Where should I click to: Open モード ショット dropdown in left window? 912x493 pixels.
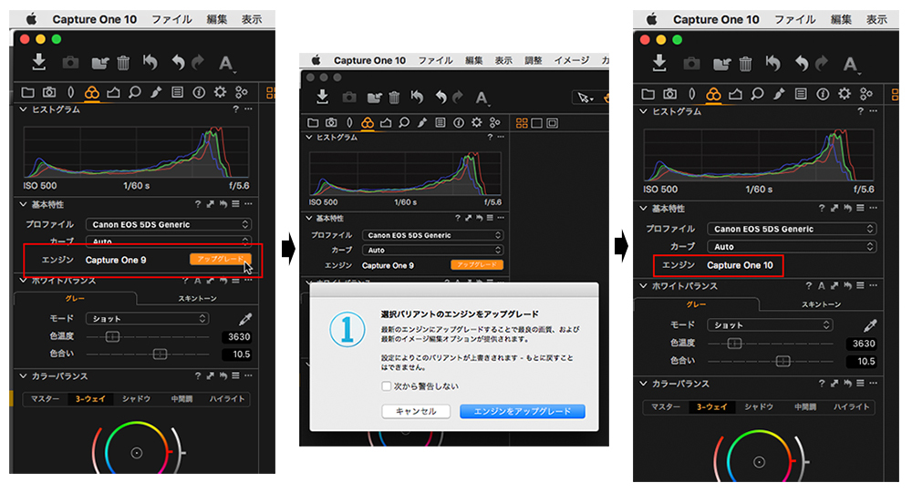point(147,319)
